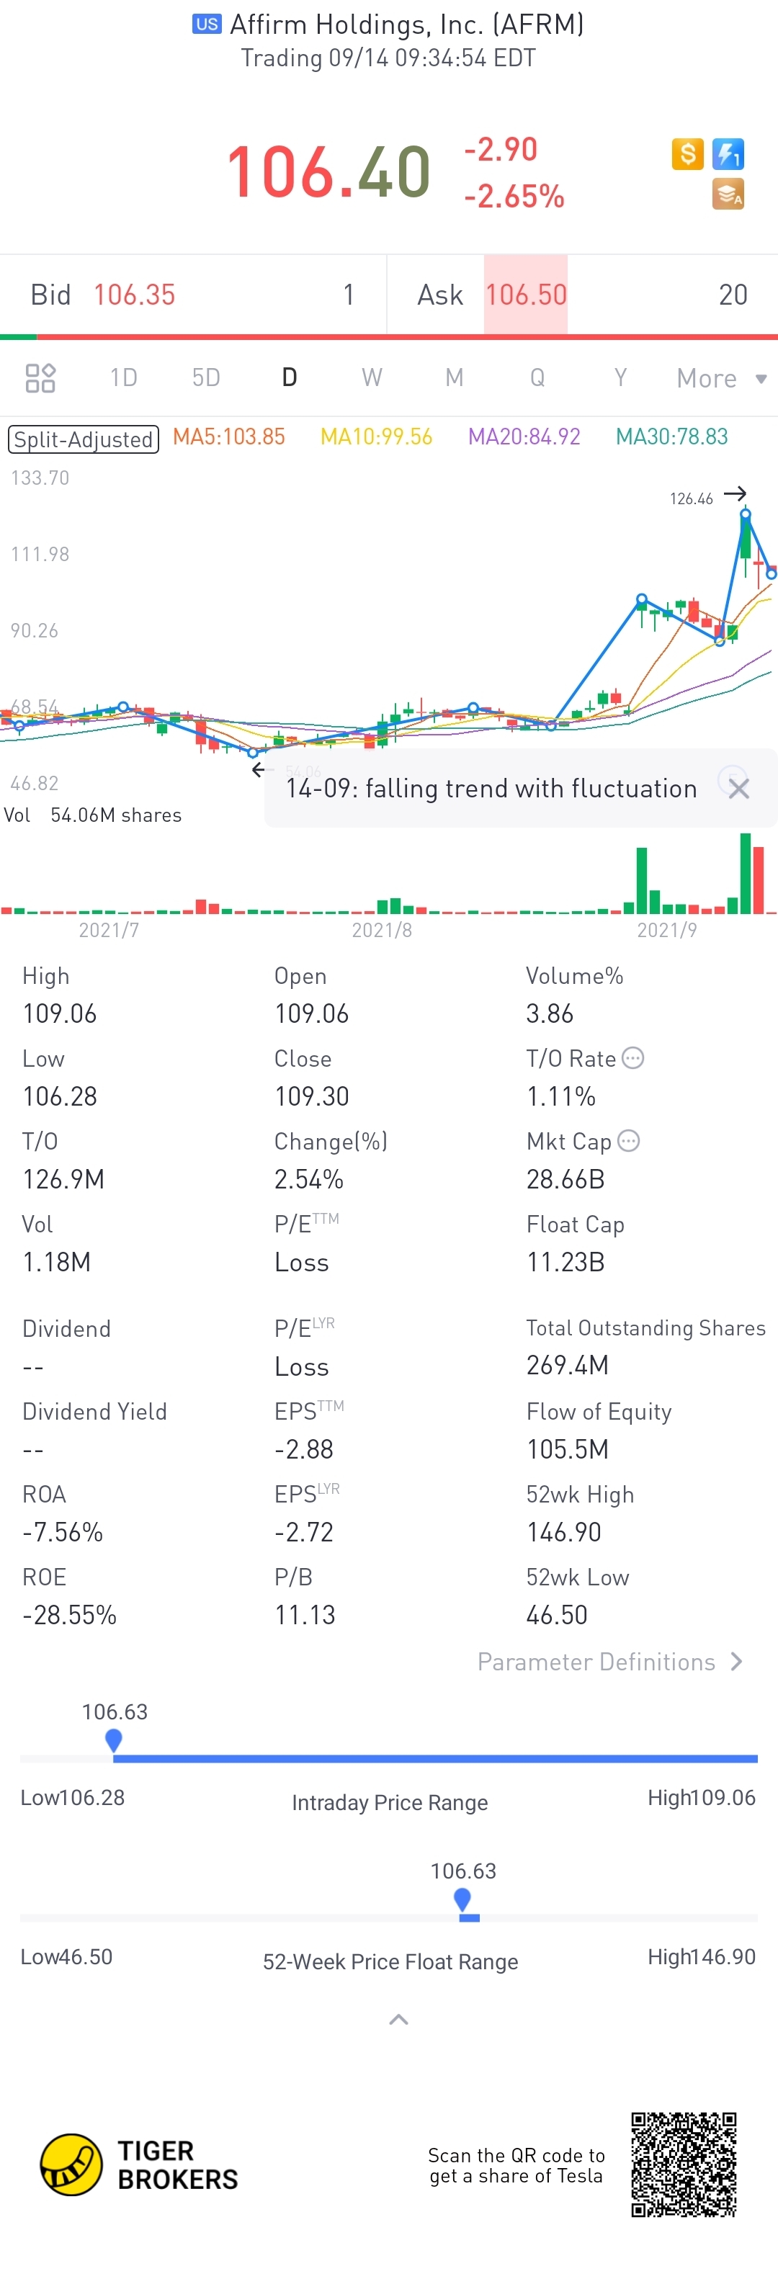The width and height of the screenshot is (778, 2279).
Task: Tap the orange dollar sign icon
Action: (x=687, y=154)
